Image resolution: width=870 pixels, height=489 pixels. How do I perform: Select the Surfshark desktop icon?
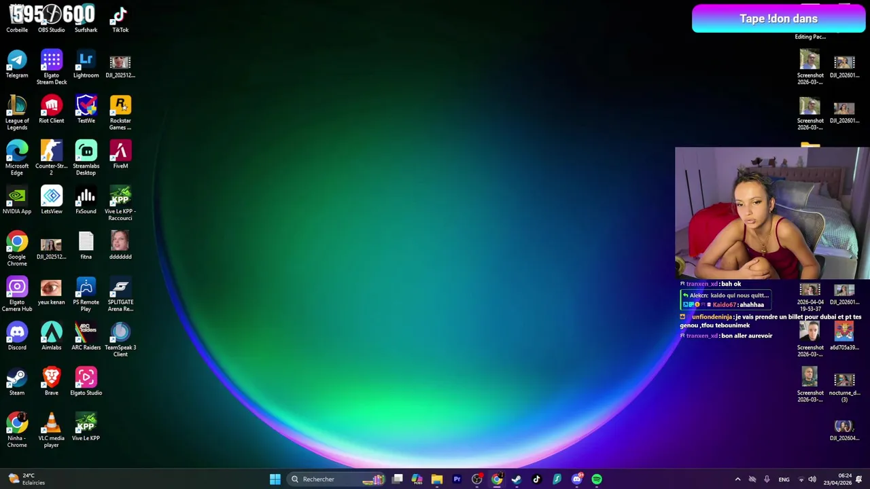tap(86, 20)
